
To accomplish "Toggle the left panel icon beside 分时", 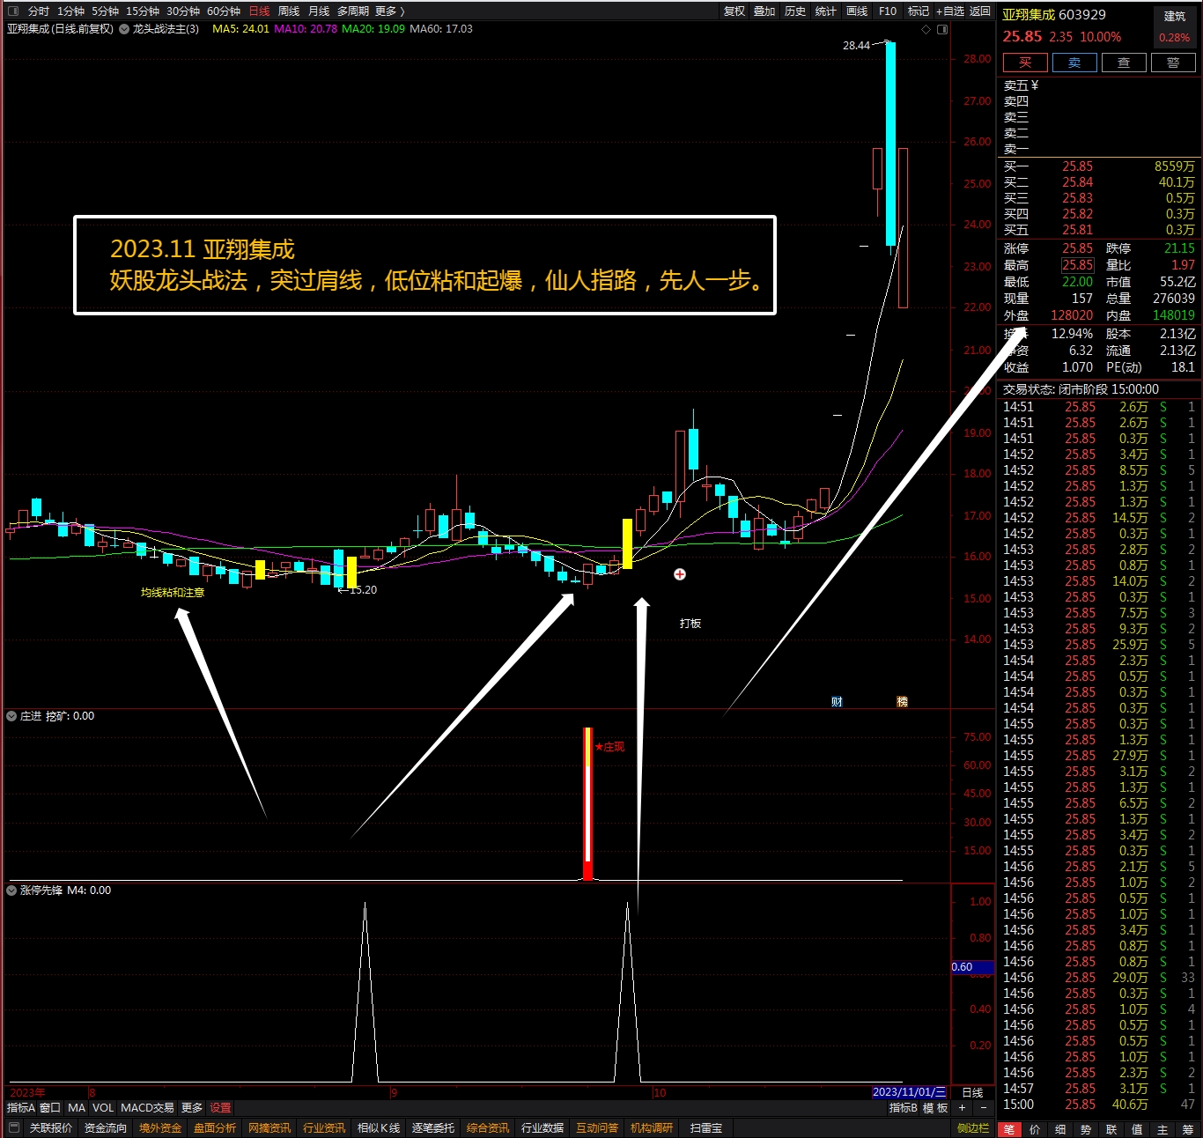I will (x=13, y=11).
